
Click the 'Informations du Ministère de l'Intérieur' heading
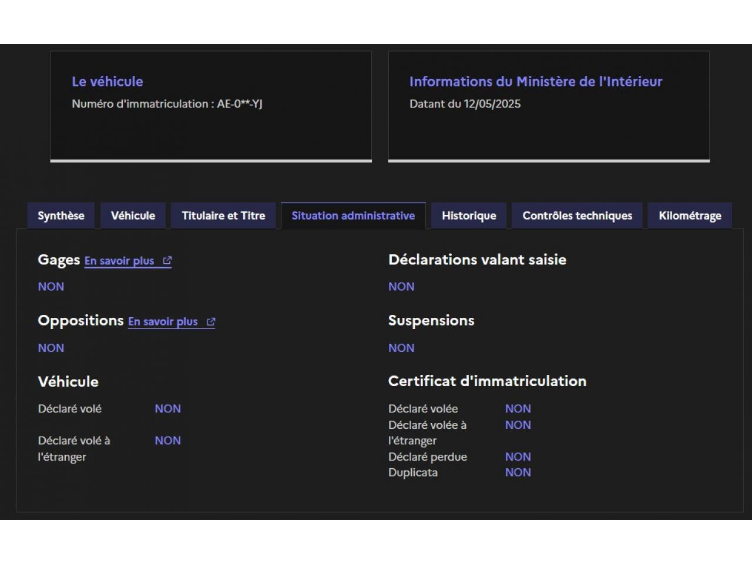(535, 82)
